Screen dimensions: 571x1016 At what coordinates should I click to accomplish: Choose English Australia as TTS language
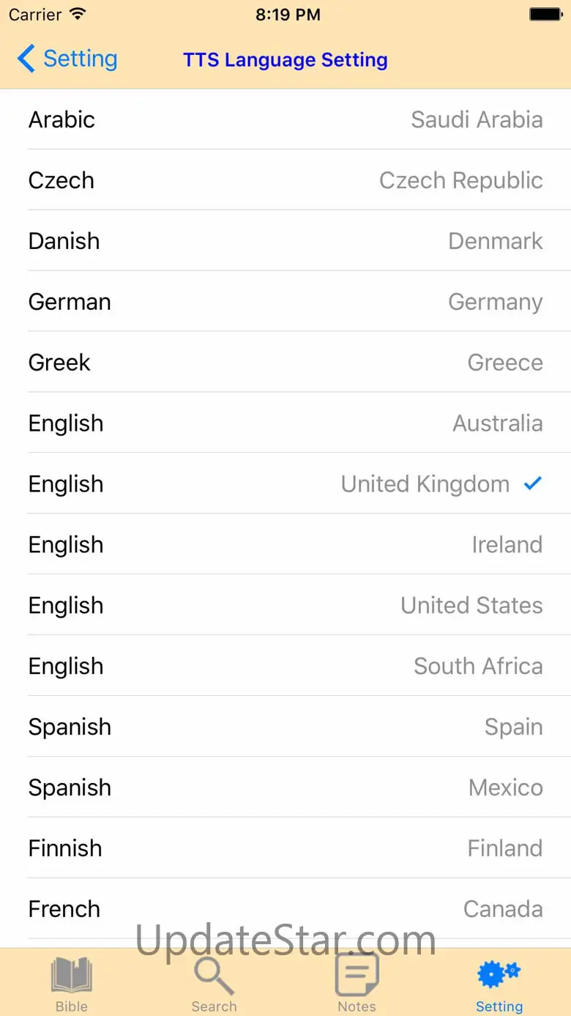285,423
